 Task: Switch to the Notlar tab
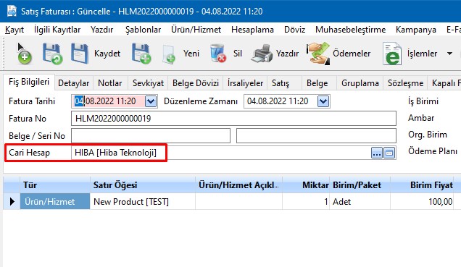click(x=110, y=83)
